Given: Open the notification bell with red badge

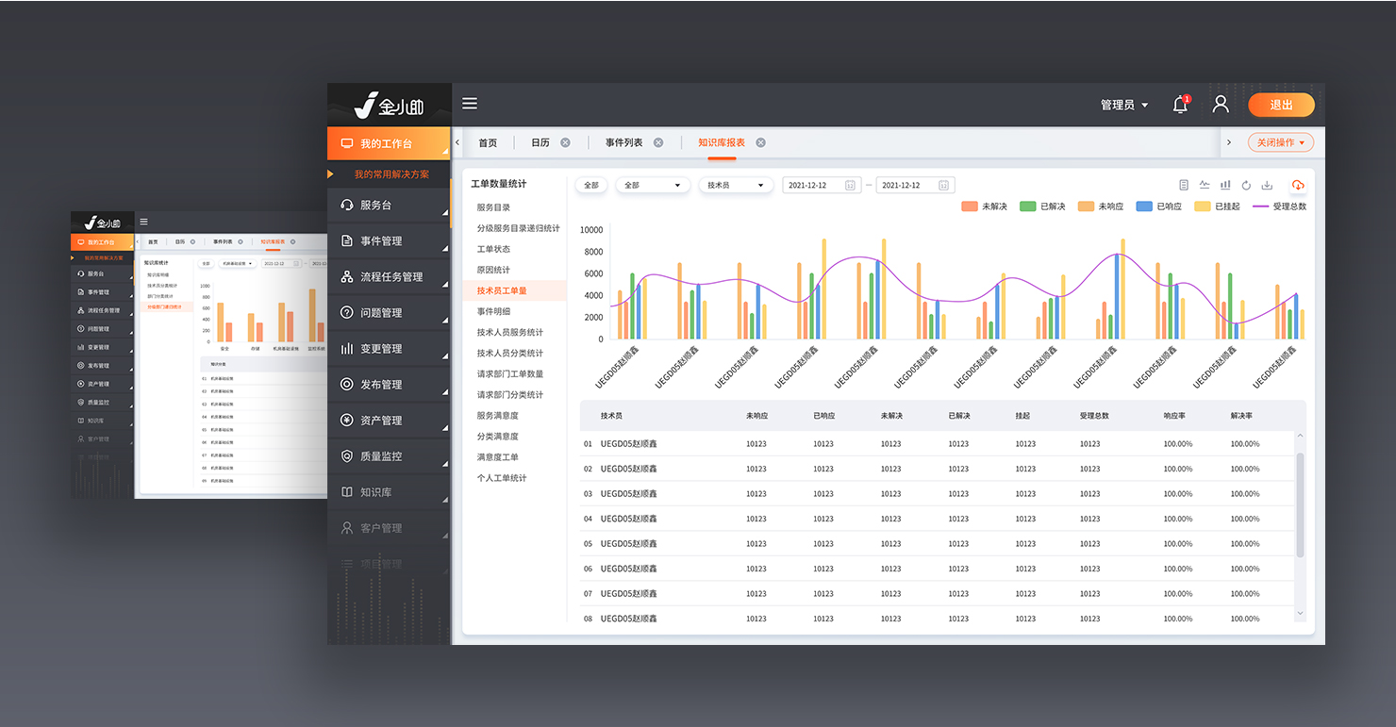Looking at the screenshot, I should point(1180,105).
